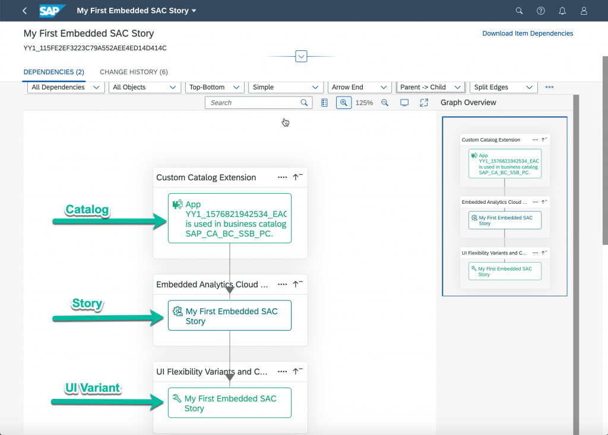Select the App YY1_1576821942534_EAC catalog node

[x=230, y=218]
